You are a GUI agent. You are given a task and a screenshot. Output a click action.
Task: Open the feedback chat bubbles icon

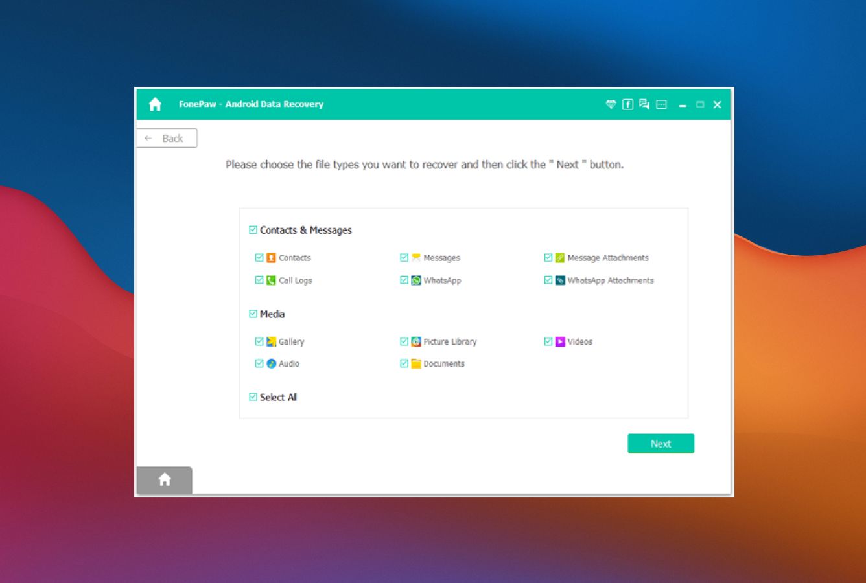pos(644,104)
